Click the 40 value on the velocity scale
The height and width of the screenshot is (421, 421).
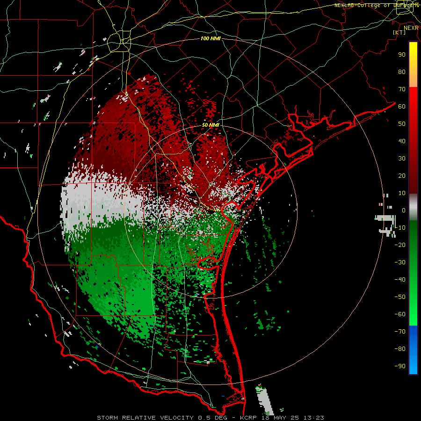(x=402, y=141)
